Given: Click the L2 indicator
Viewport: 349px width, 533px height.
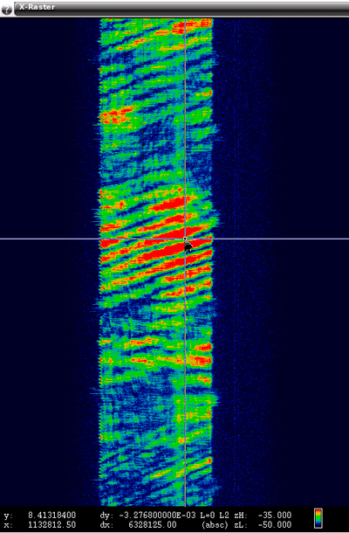Looking at the screenshot, I should pos(225,516).
